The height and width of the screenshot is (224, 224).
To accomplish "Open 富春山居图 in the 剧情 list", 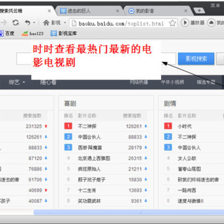I will point(189,169).
